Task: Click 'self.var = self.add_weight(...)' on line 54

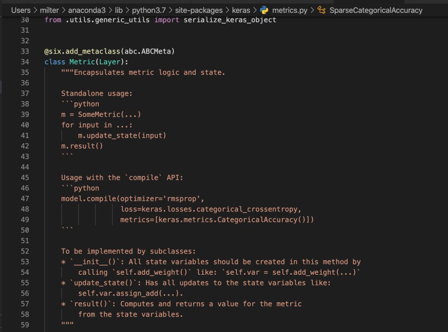Action: coord(291,272)
